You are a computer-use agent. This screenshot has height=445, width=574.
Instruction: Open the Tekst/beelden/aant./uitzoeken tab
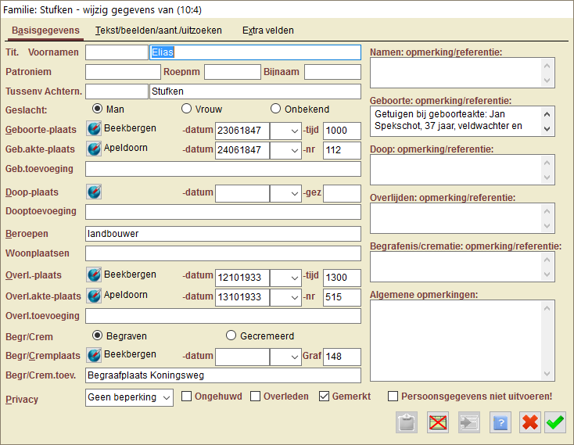[159, 31]
